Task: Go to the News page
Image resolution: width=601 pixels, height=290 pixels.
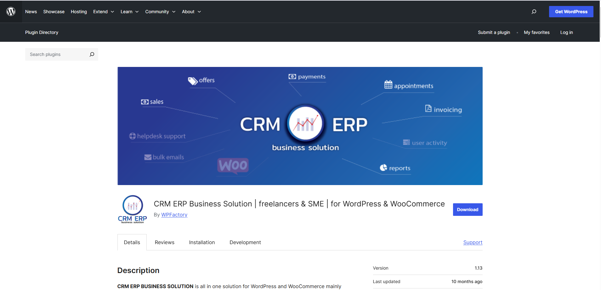Action: click(x=31, y=12)
